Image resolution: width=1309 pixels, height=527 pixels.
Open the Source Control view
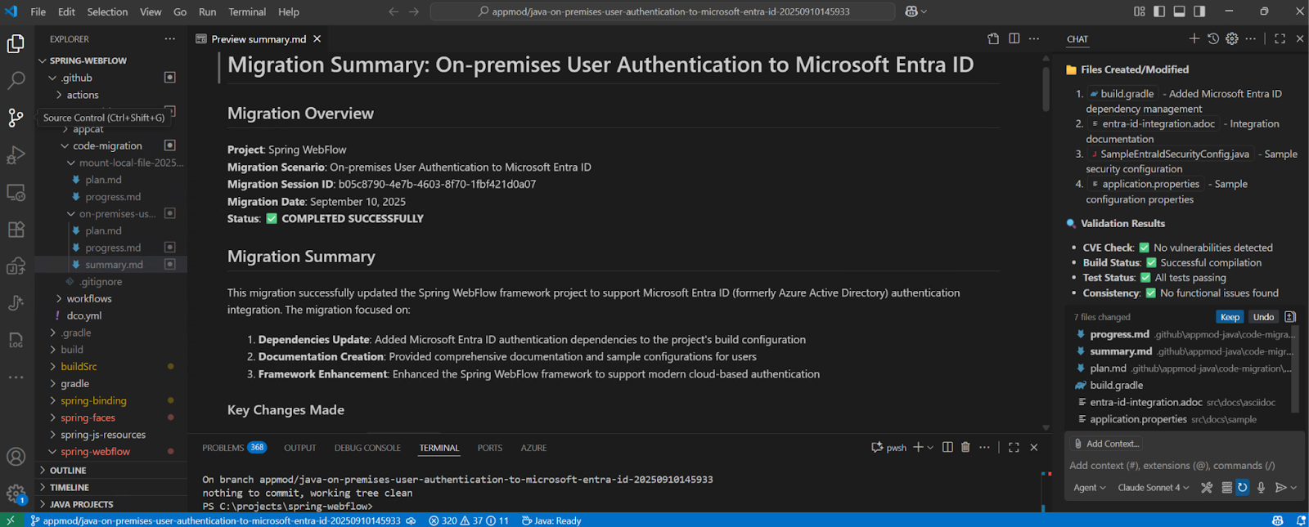[x=16, y=118]
